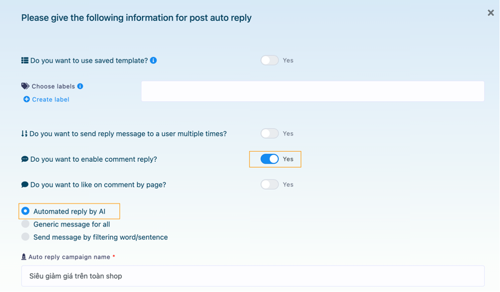The width and height of the screenshot is (500, 292).
Task: Select Automated reply by AI option
Action: pyautogui.click(x=25, y=211)
